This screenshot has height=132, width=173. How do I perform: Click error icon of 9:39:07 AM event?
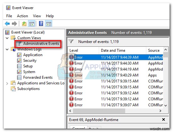tap(71, 105)
